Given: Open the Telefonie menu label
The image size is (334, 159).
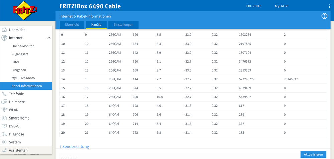Looking at the screenshot, I should tap(16, 94).
